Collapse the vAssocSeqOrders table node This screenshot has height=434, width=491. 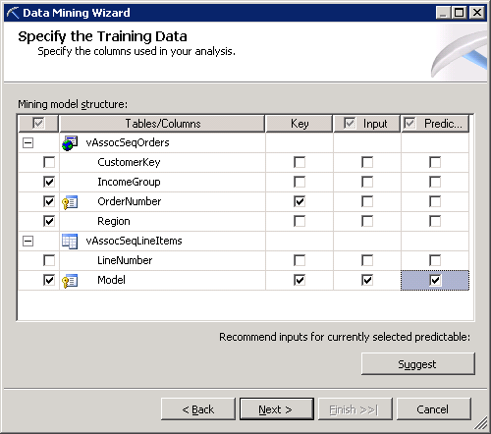click(27, 142)
